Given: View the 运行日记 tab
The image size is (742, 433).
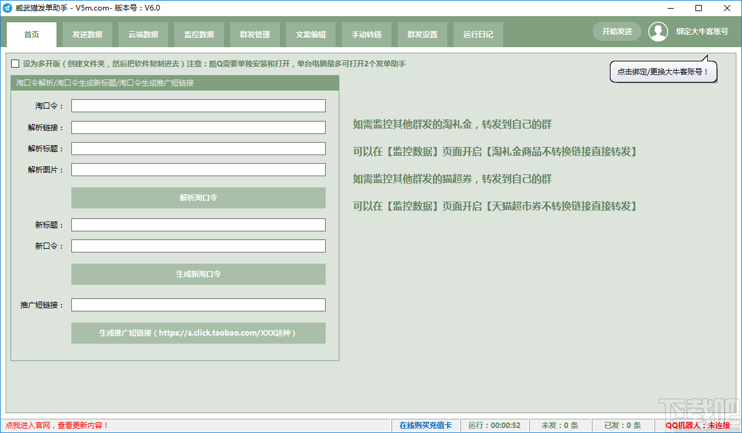Looking at the screenshot, I should pos(478,35).
